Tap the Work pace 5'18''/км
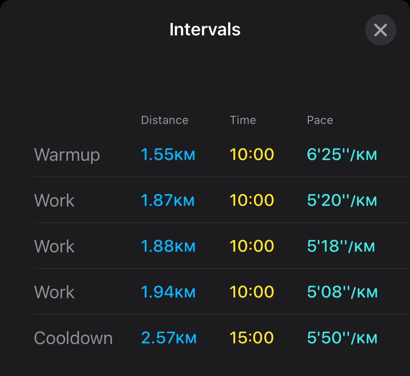 (341, 246)
